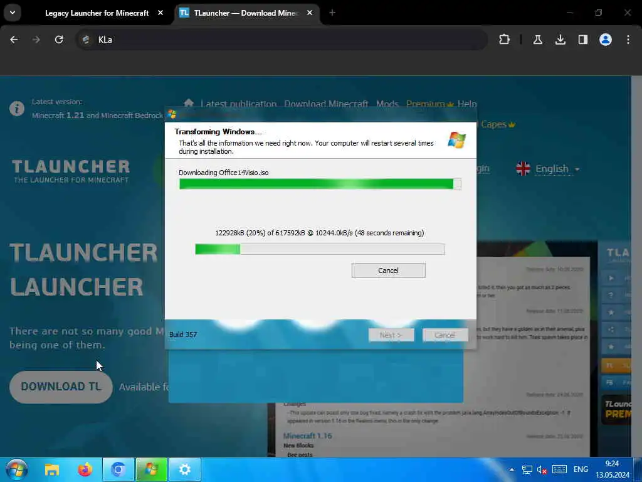This screenshot has width=642, height=482.
Task: Close the Legacy Launcher tab
Action: (160, 13)
